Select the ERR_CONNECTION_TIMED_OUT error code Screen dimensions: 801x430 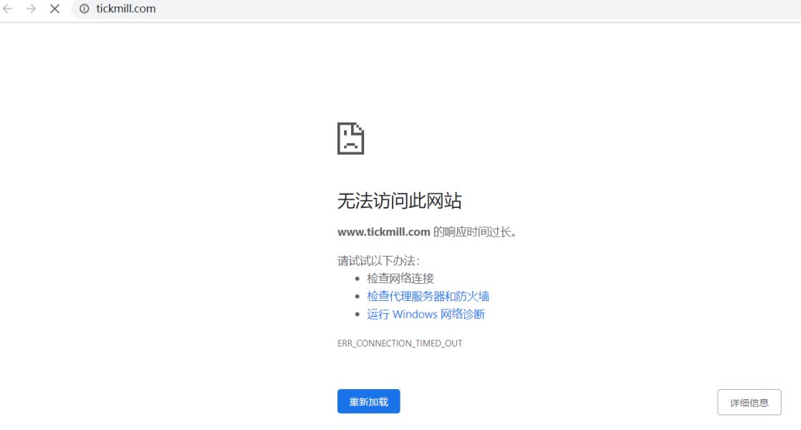coord(400,343)
